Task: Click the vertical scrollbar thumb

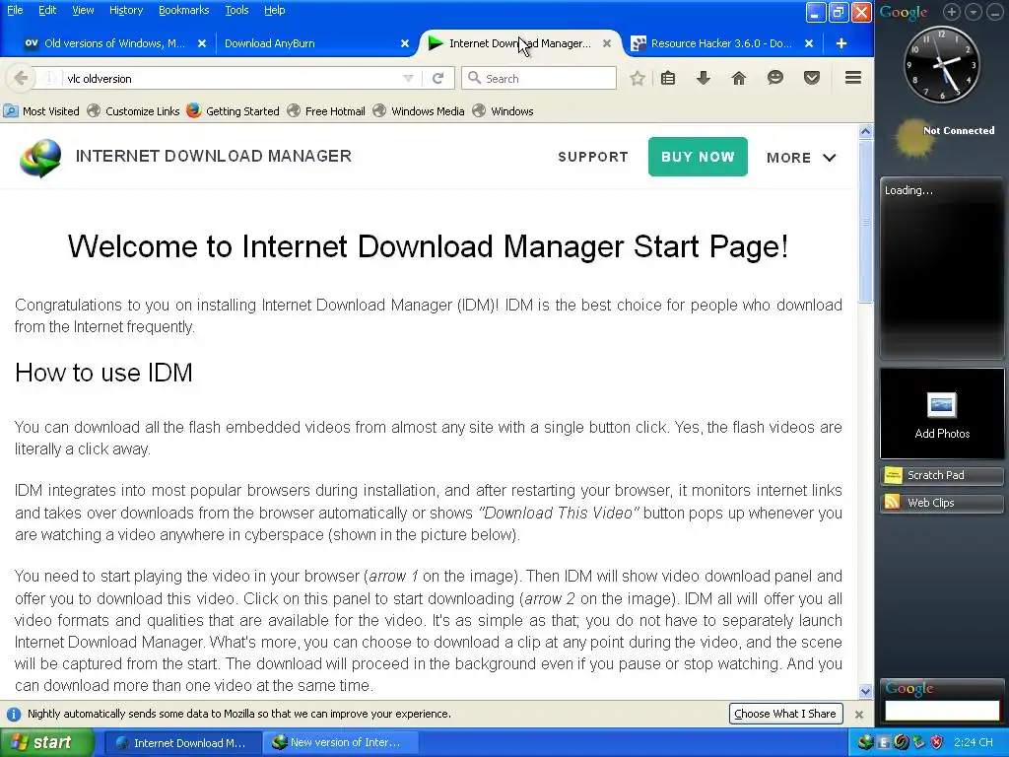Action: point(865,221)
